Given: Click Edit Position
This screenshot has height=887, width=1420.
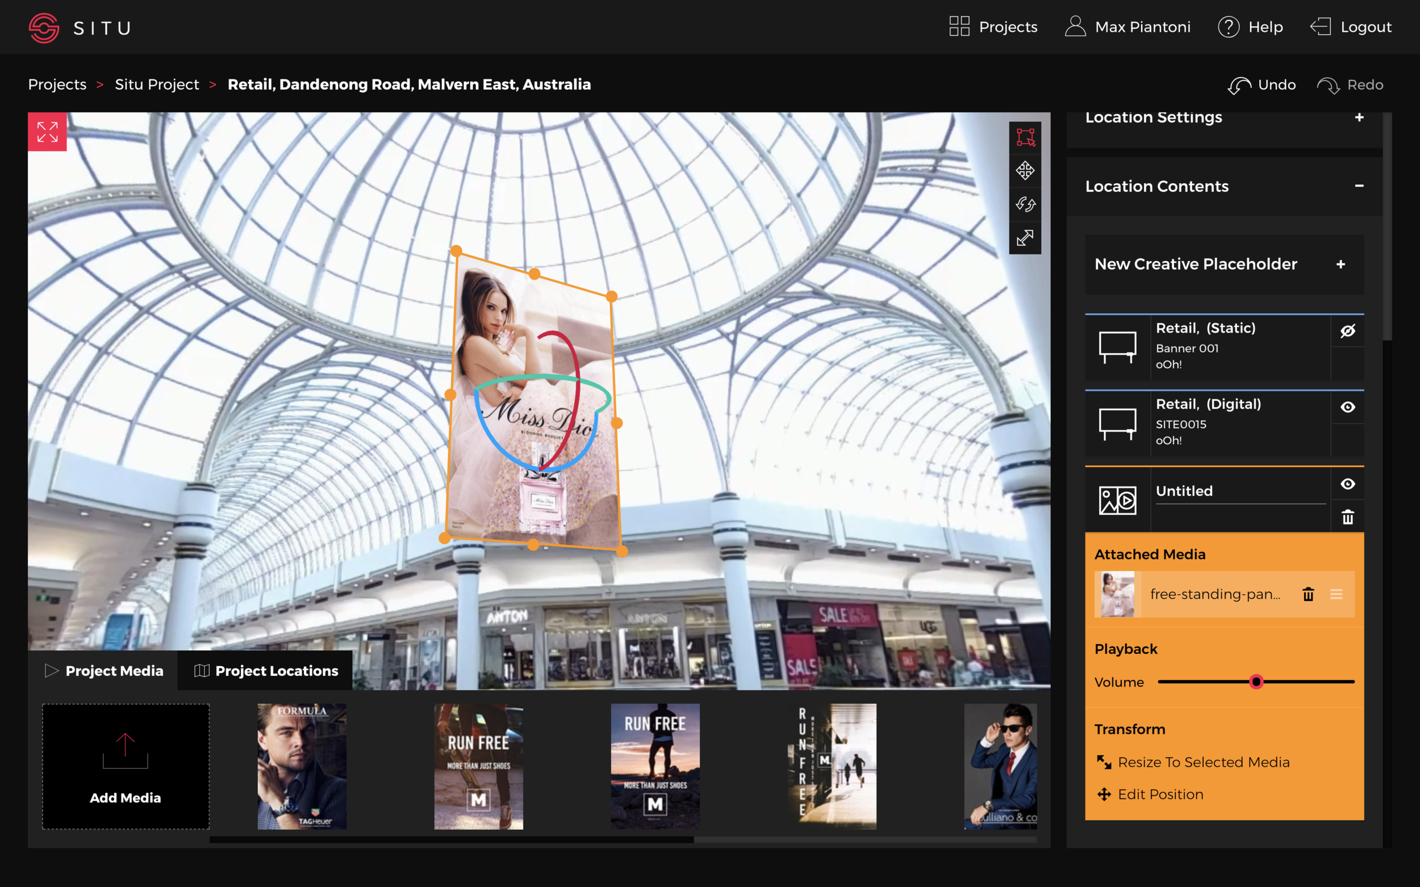Looking at the screenshot, I should click(x=1151, y=794).
